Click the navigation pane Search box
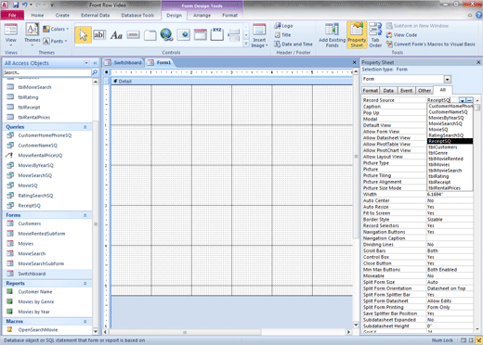The height and width of the screenshot is (345, 483). click(47, 72)
